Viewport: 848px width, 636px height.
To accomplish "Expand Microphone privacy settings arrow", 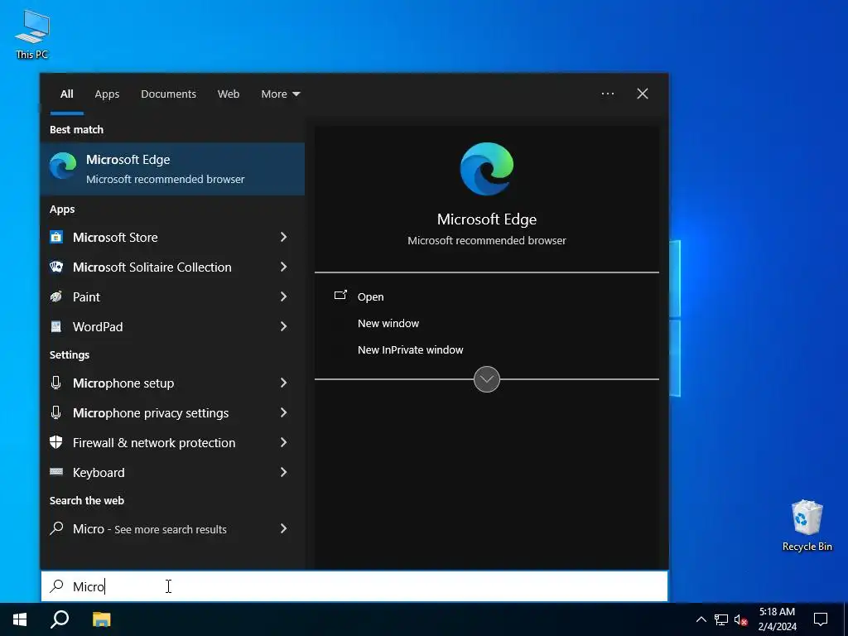I will tap(283, 412).
